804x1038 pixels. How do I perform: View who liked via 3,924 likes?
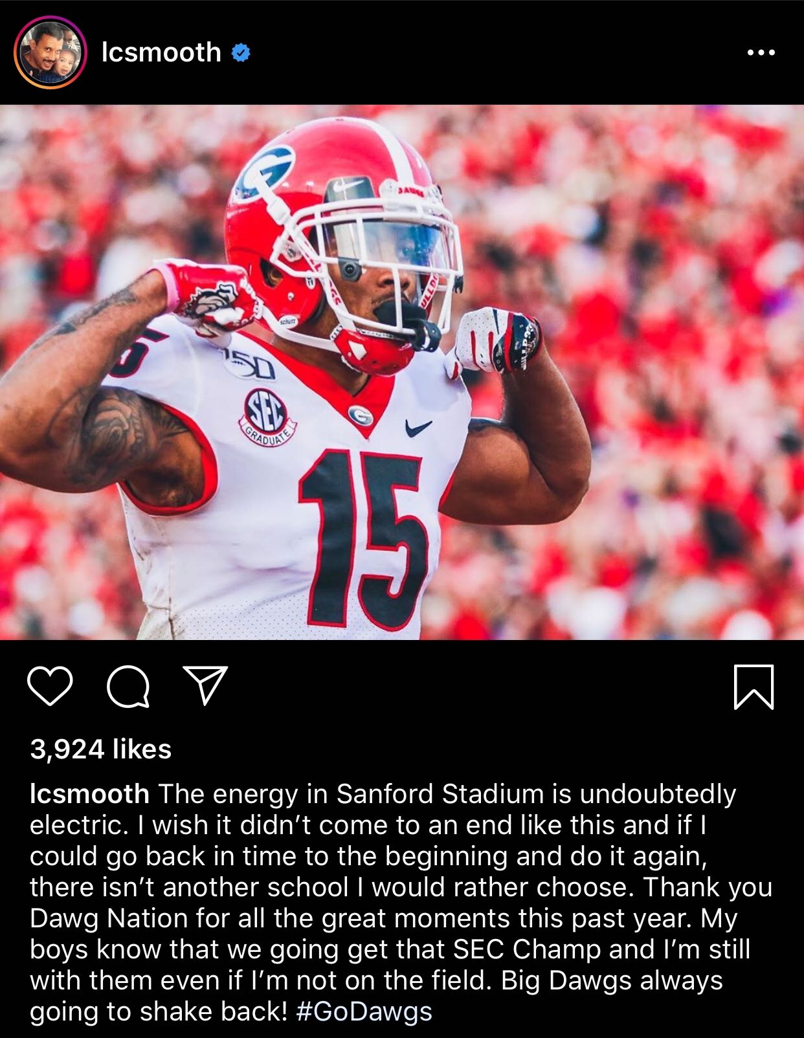[101, 749]
